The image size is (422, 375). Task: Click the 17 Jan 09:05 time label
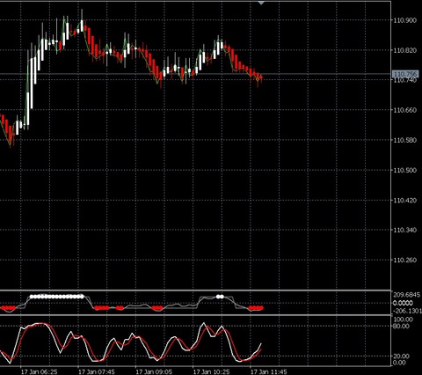coord(154,371)
